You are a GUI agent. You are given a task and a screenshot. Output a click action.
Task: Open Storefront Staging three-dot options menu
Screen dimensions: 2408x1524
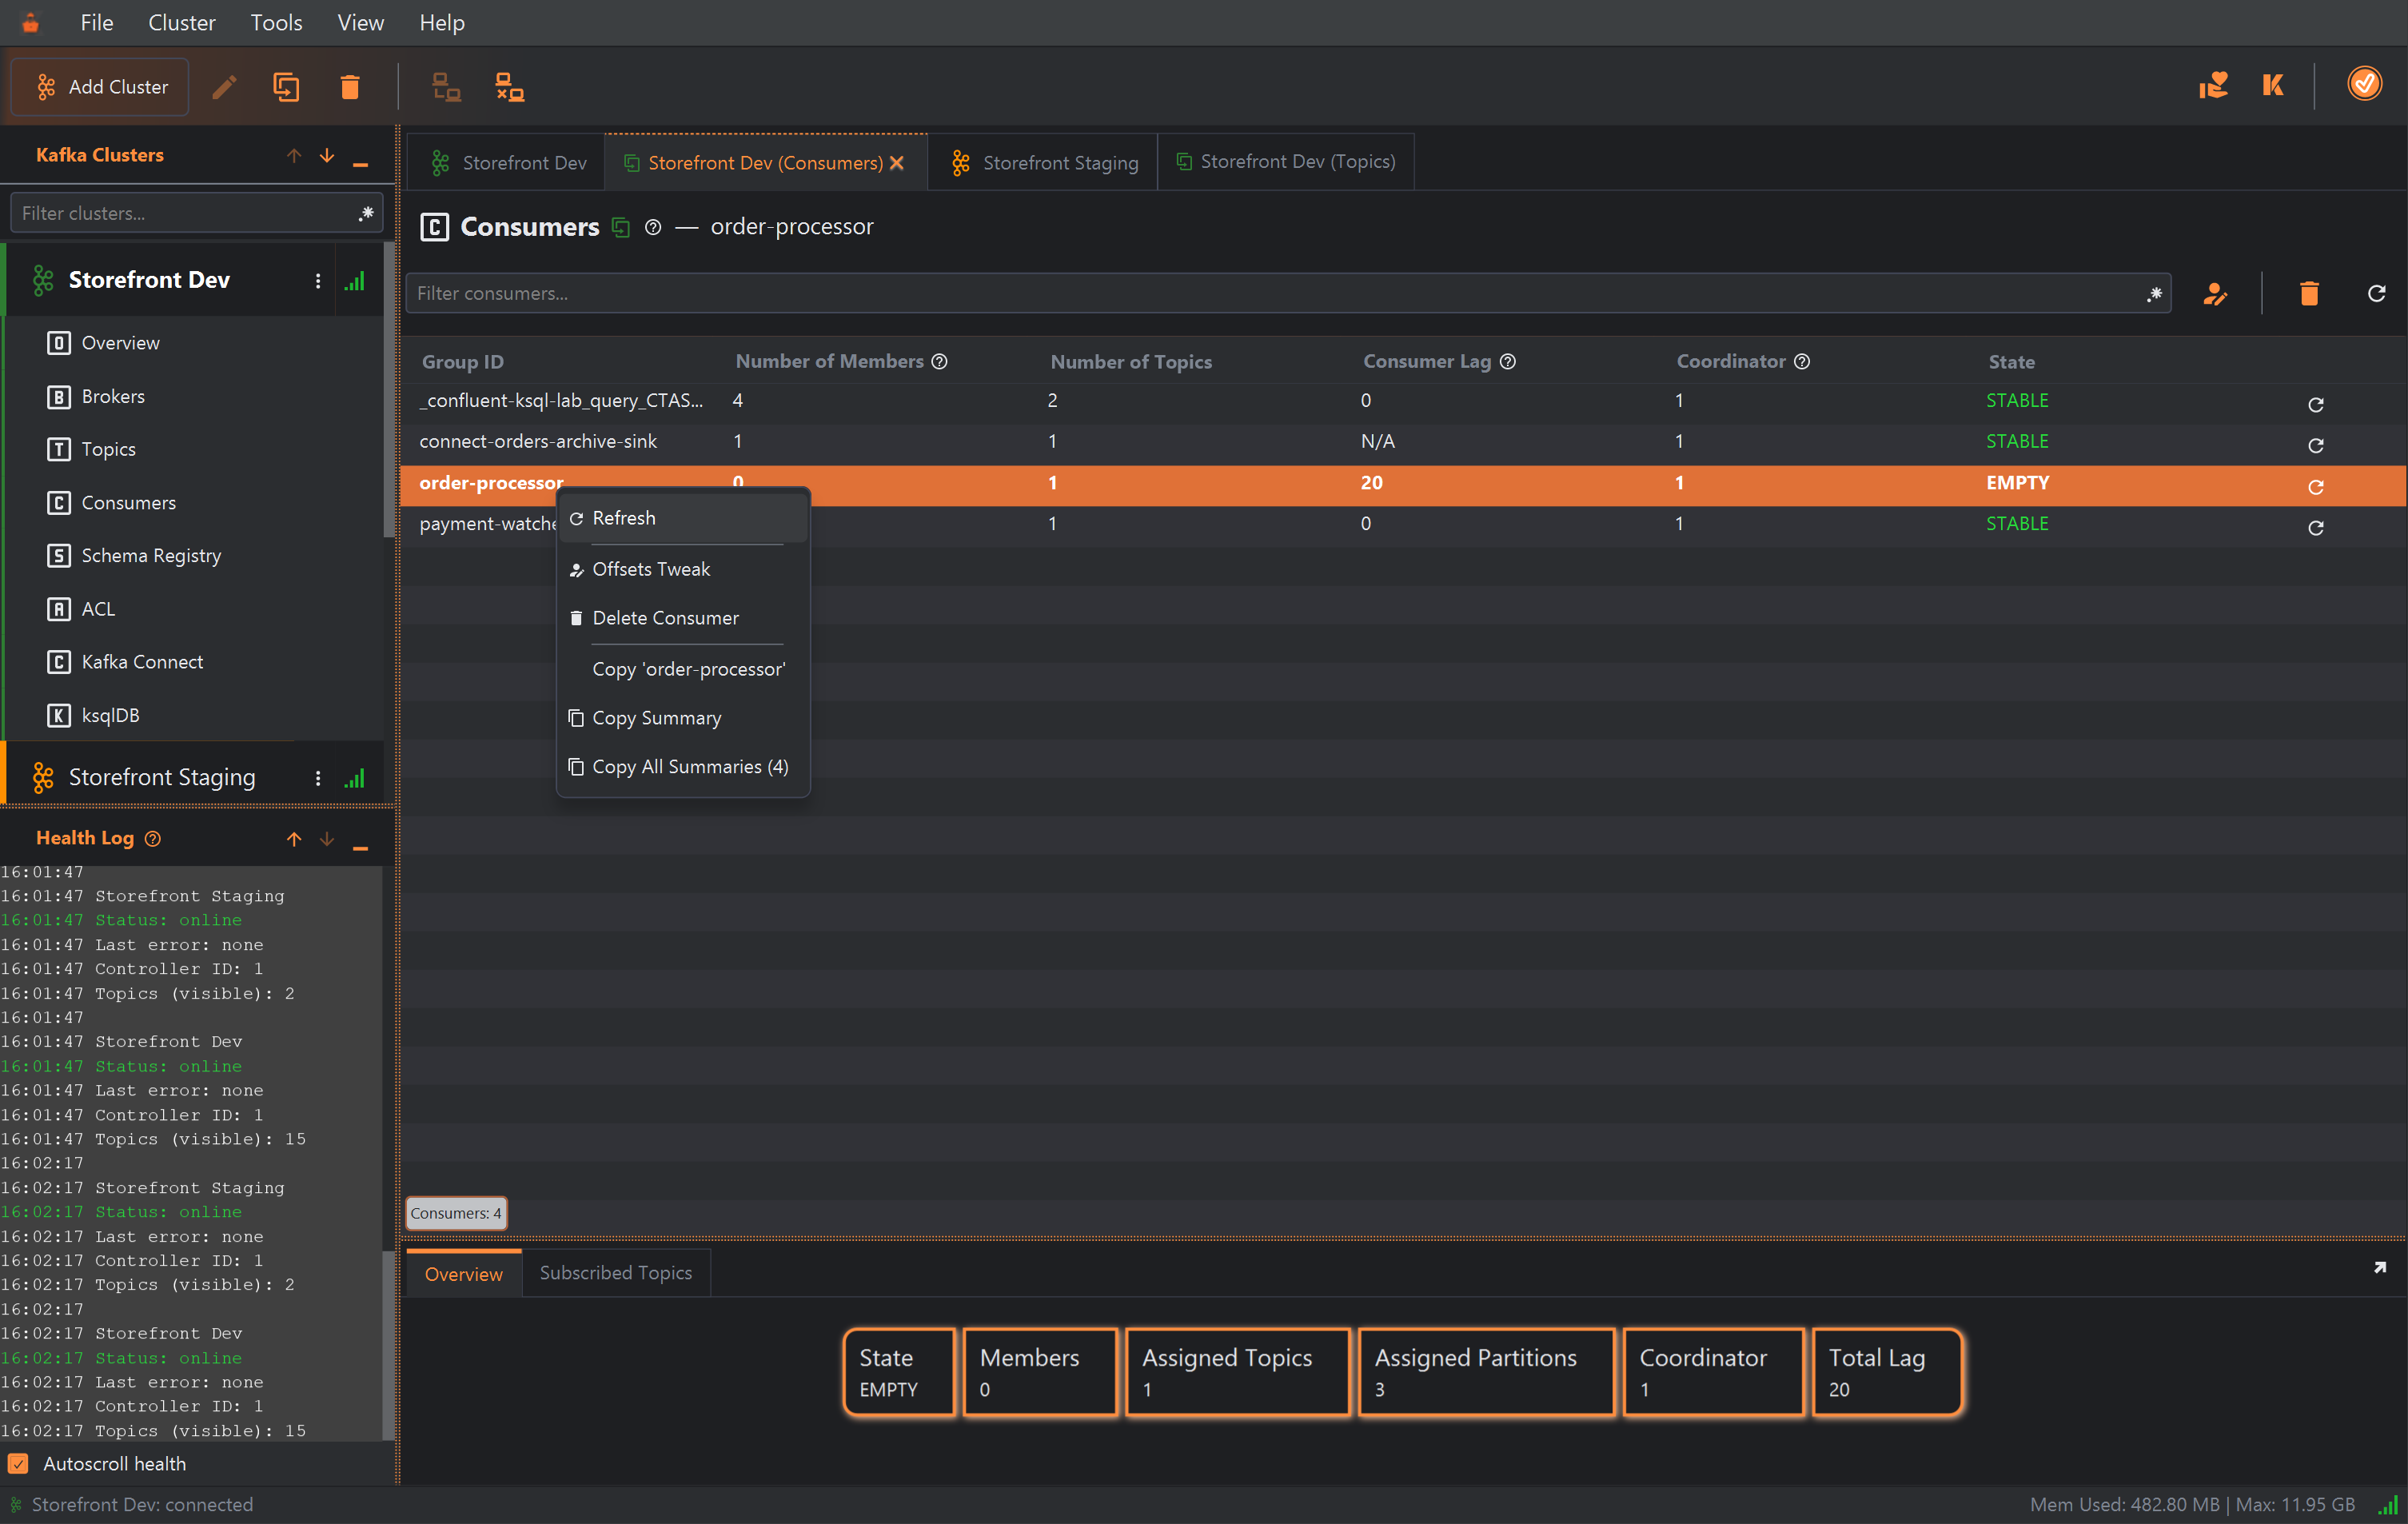(318, 778)
